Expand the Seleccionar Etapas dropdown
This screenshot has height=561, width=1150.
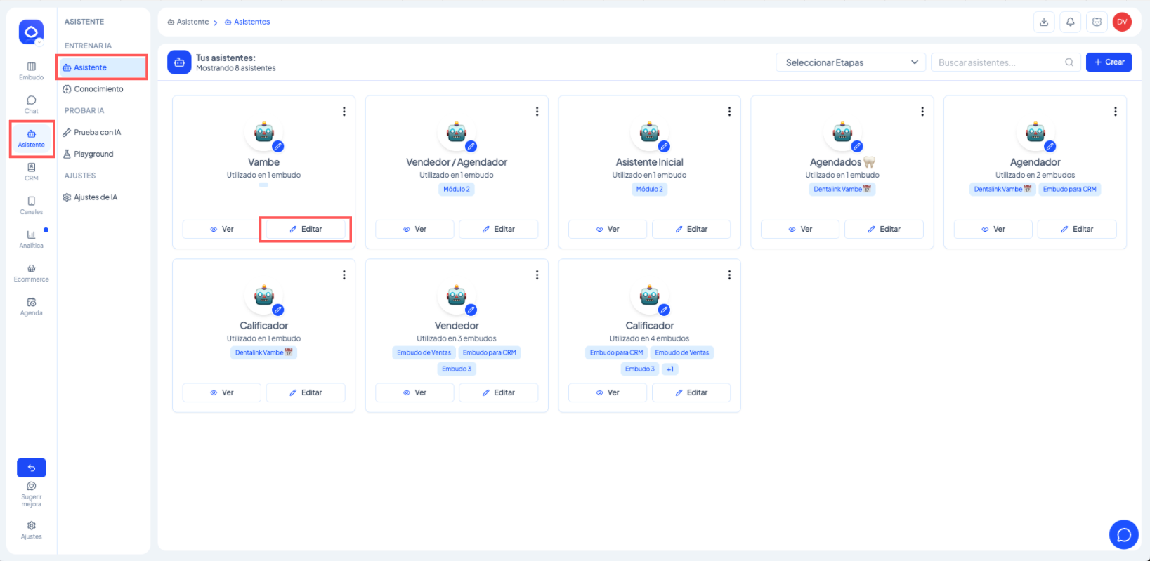click(851, 62)
